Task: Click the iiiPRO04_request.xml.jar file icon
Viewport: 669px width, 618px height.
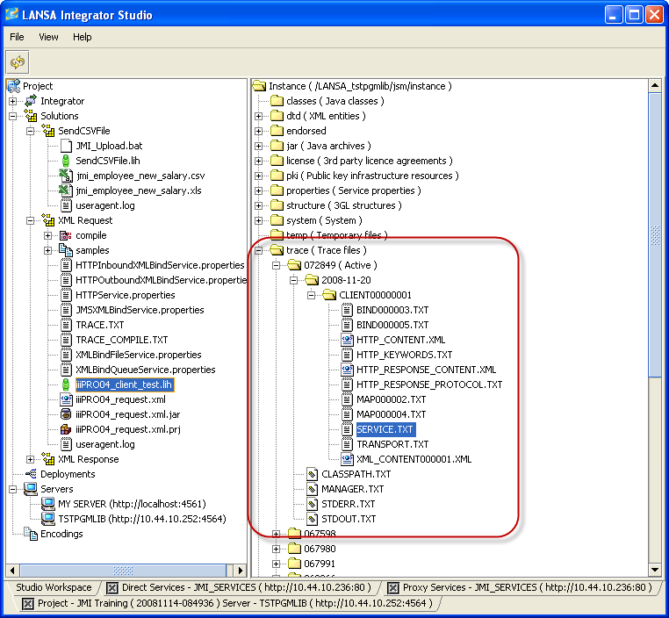Action: pos(66,414)
